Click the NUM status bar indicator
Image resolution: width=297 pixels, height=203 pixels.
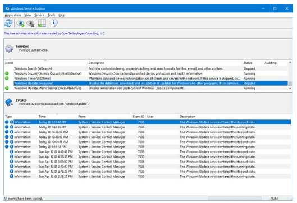click(x=274, y=199)
